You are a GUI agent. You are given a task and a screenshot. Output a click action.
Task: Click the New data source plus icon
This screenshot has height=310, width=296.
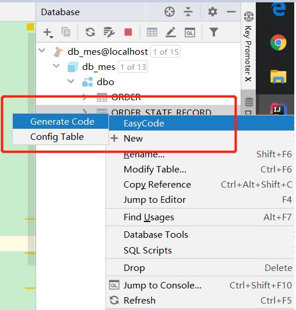pos(48,33)
